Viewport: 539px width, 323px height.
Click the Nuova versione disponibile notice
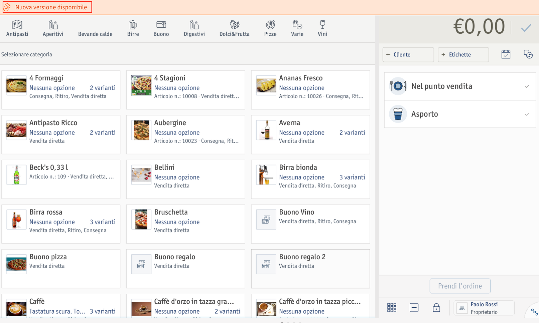(x=47, y=7)
